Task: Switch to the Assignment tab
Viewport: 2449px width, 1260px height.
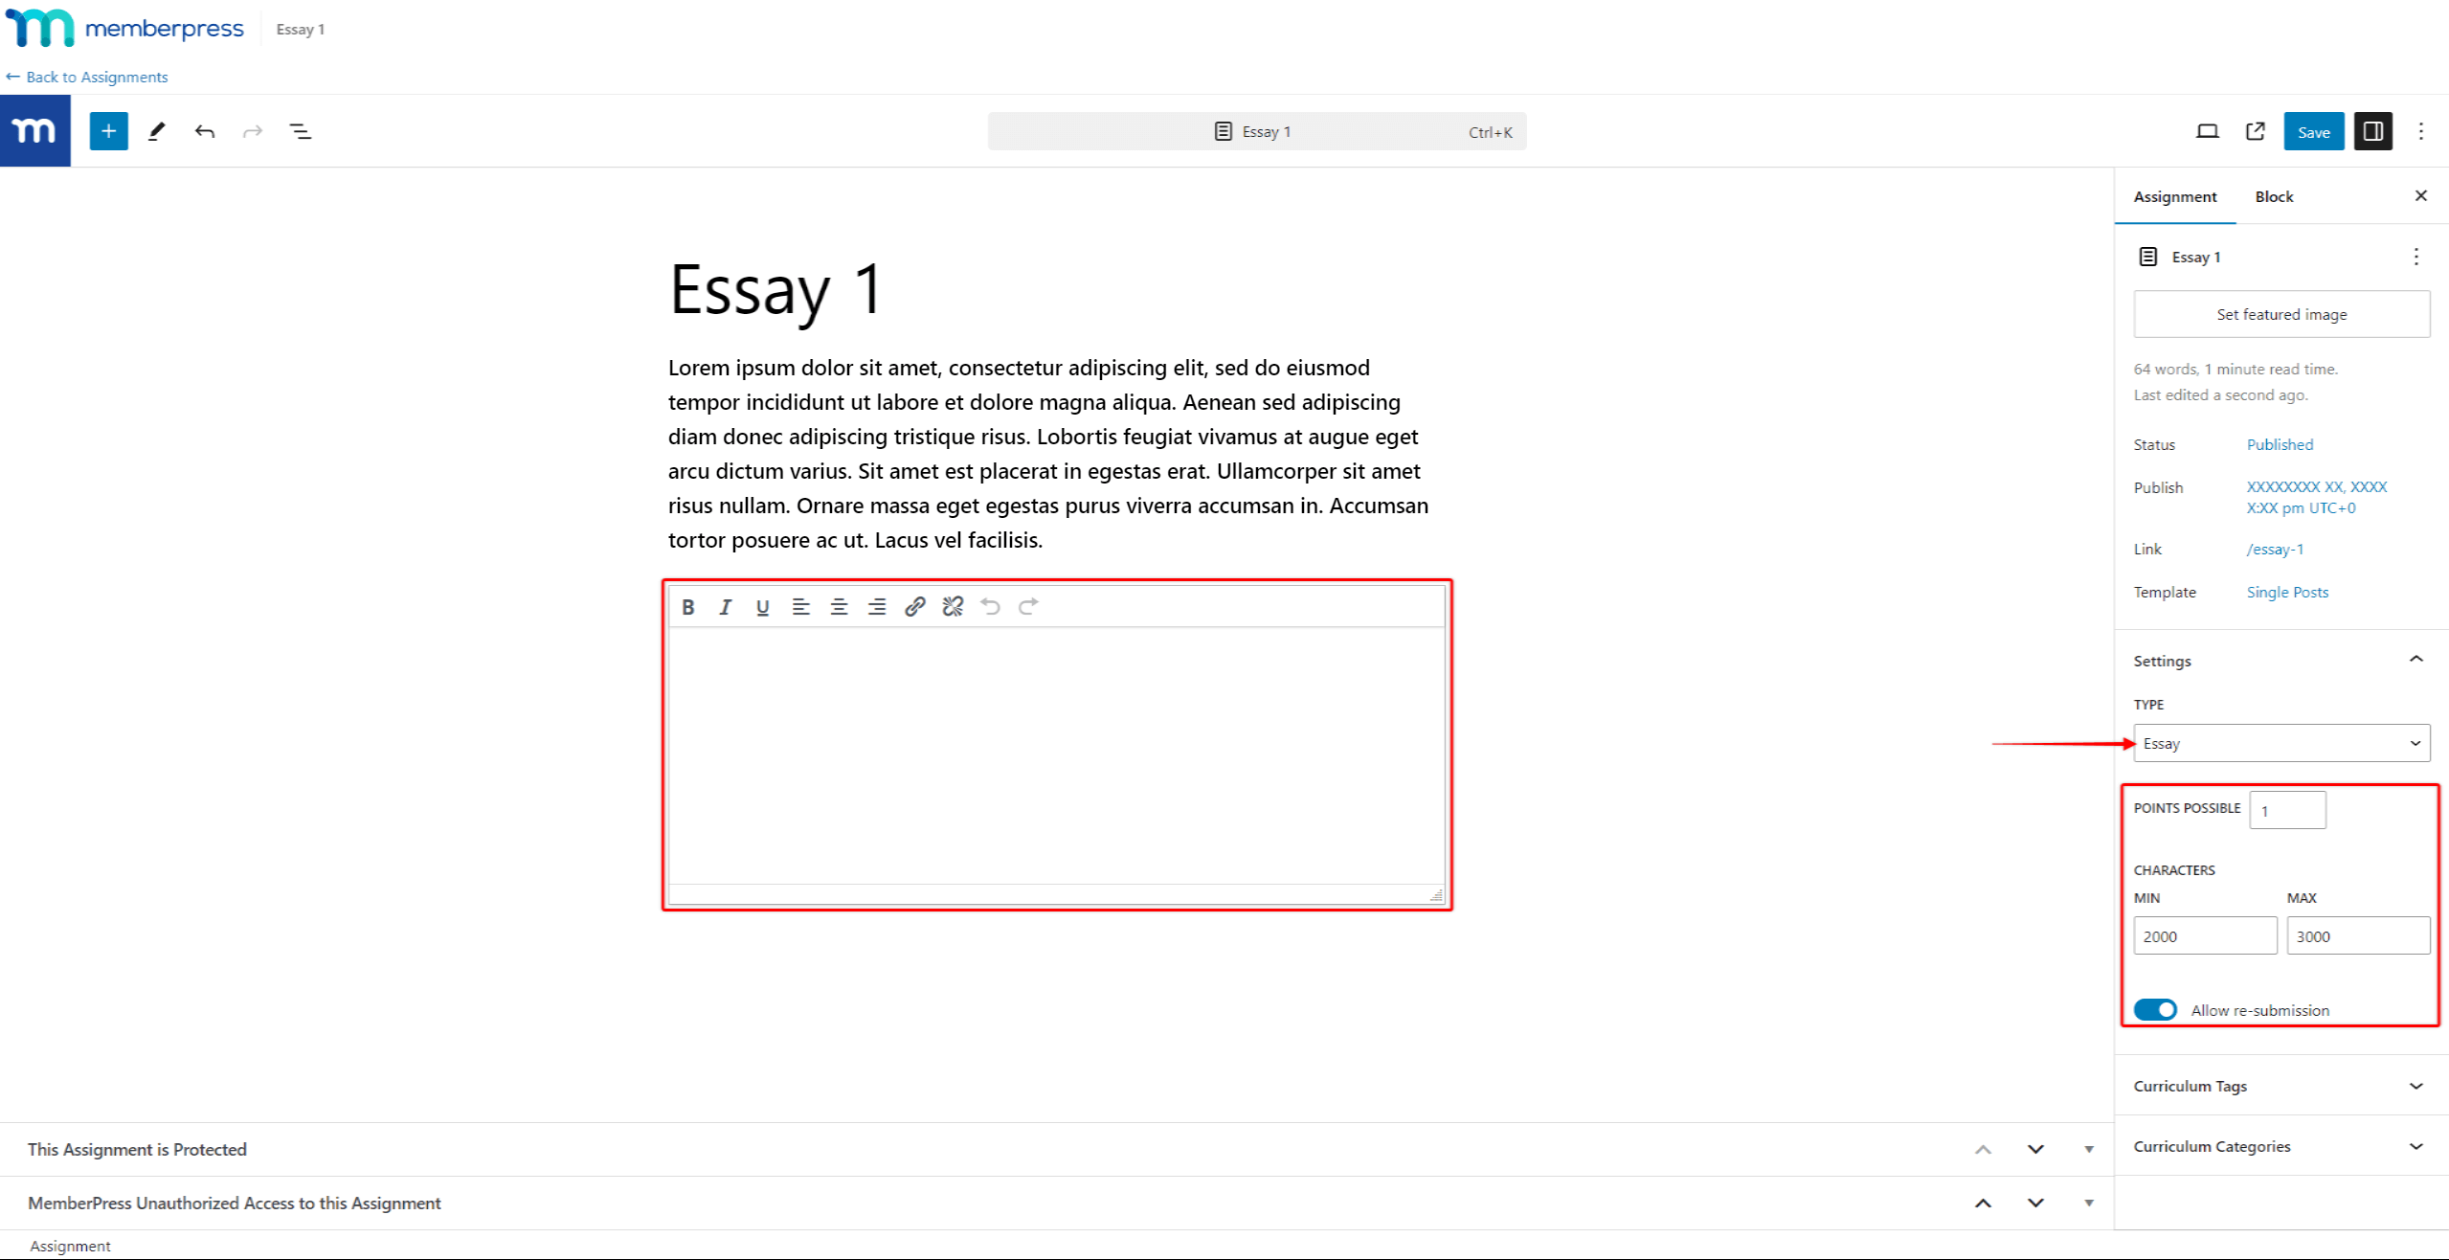Action: point(2176,196)
